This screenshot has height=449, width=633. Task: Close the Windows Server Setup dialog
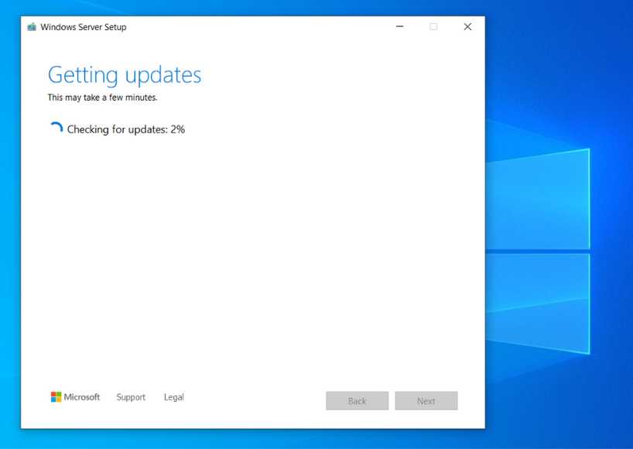click(467, 27)
